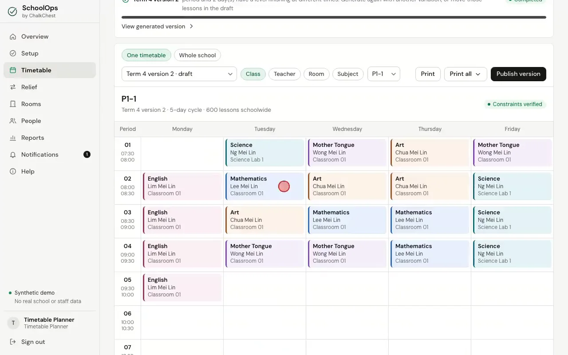Screen dimensions: 568x355
Task: Click the generation progress bar
Action: click(x=334, y=17)
